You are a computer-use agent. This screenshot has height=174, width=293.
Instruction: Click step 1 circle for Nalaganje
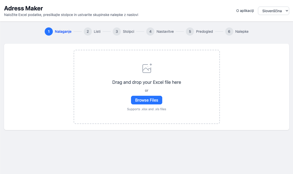point(49,31)
